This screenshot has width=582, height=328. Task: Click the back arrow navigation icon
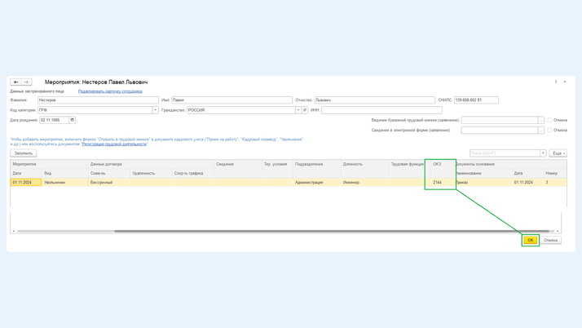coord(15,82)
